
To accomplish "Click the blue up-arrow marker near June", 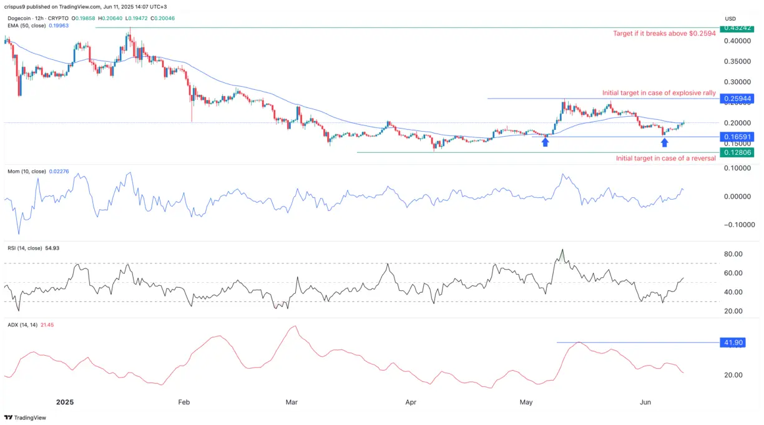I will (664, 142).
